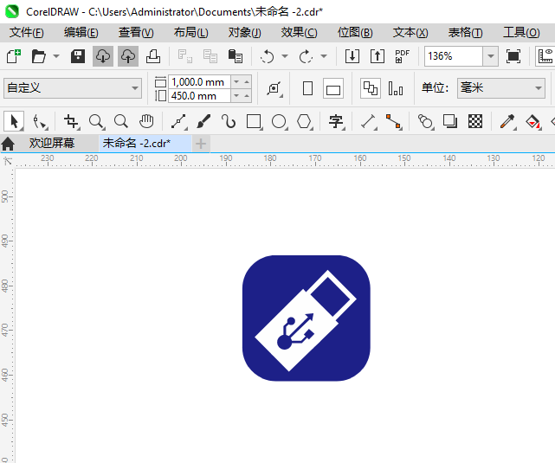Select the Pick arrow tool
Screen dimensions: 555x463
pyautogui.click(x=14, y=122)
